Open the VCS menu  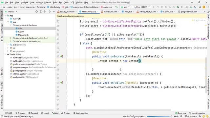tap(72, 2)
